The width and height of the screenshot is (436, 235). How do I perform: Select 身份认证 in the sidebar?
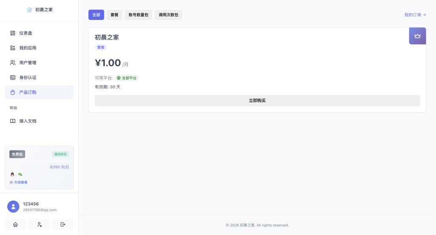click(x=39, y=77)
